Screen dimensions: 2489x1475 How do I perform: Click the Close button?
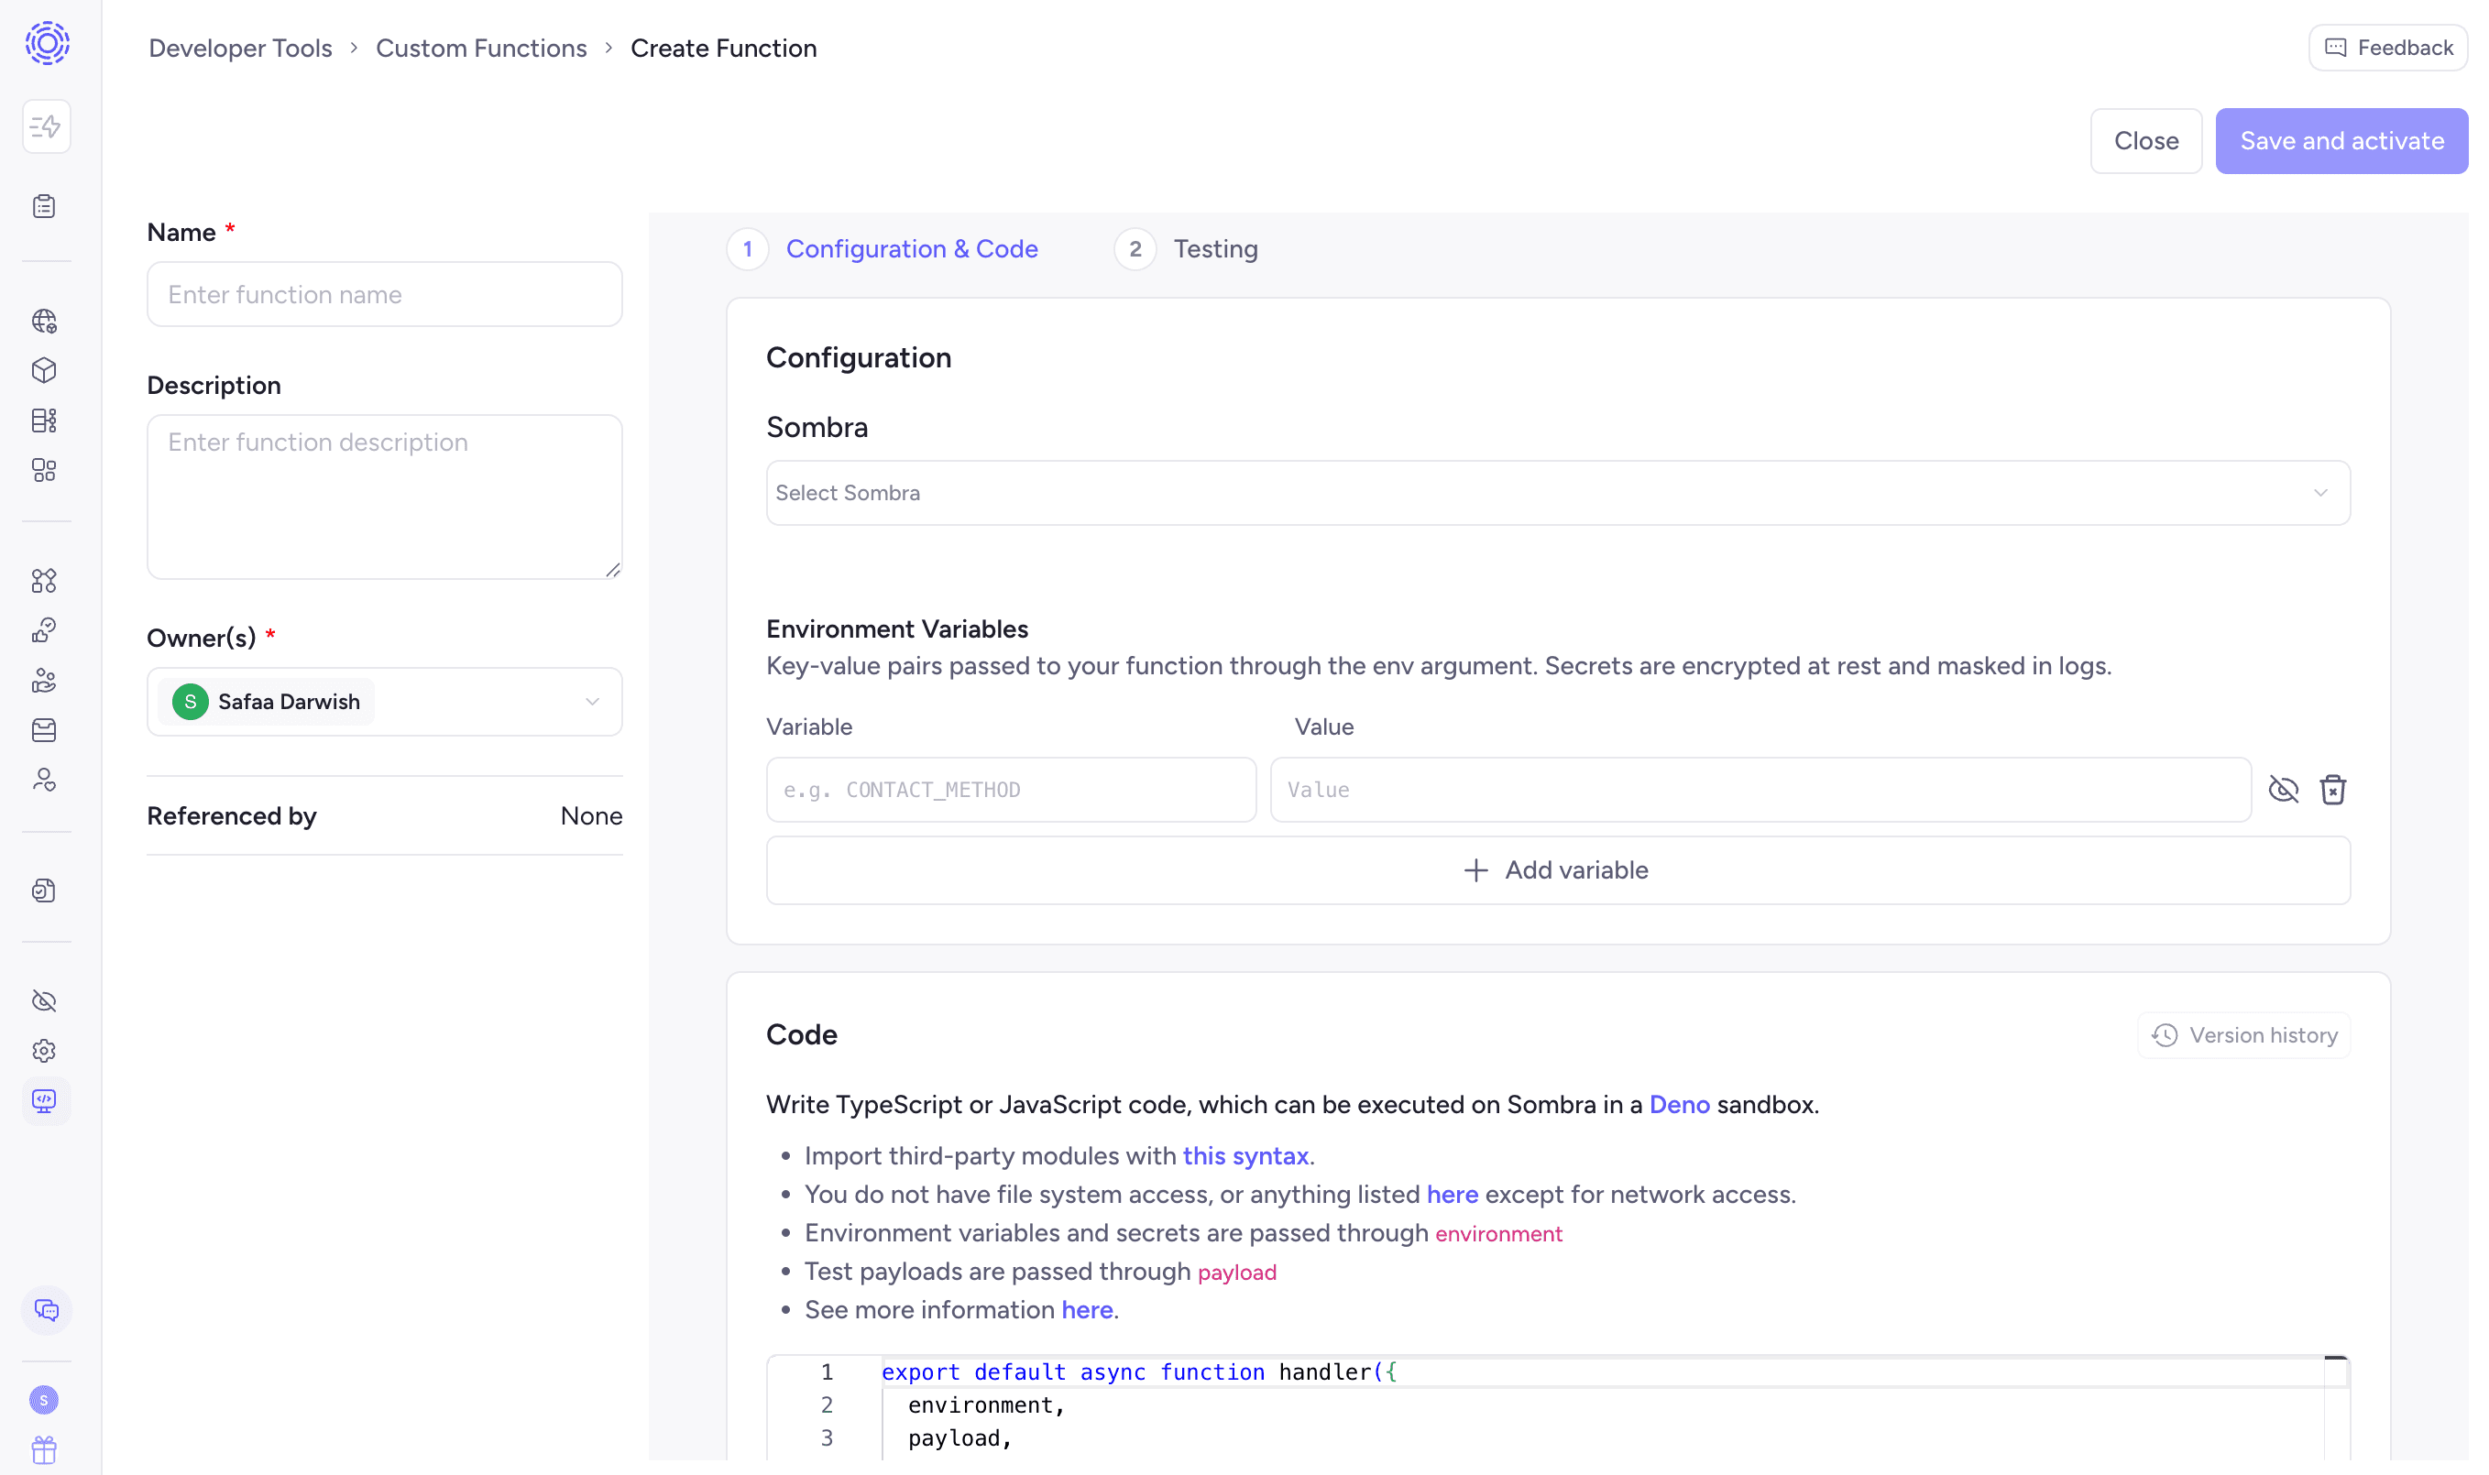coord(2146,141)
